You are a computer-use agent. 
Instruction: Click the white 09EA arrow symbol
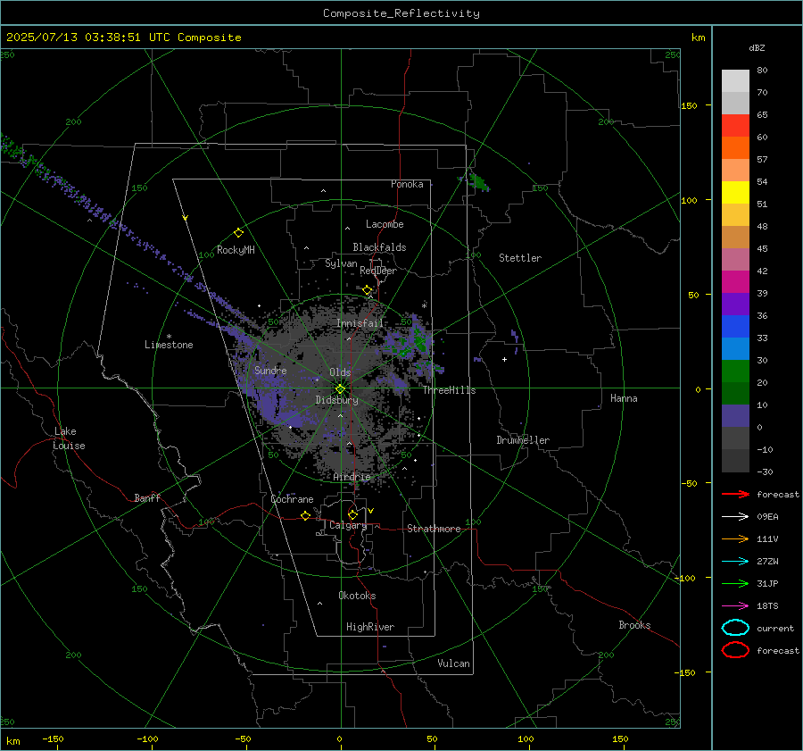[735, 517]
